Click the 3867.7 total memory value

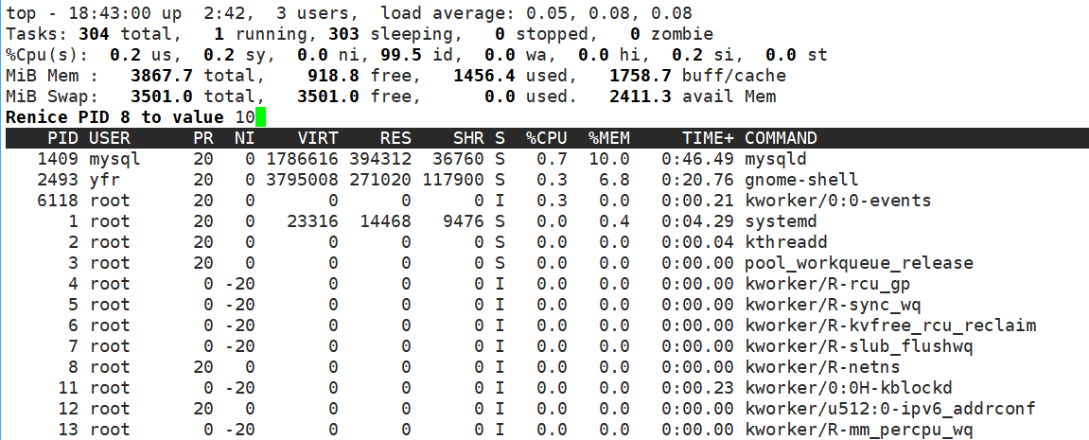(161, 76)
